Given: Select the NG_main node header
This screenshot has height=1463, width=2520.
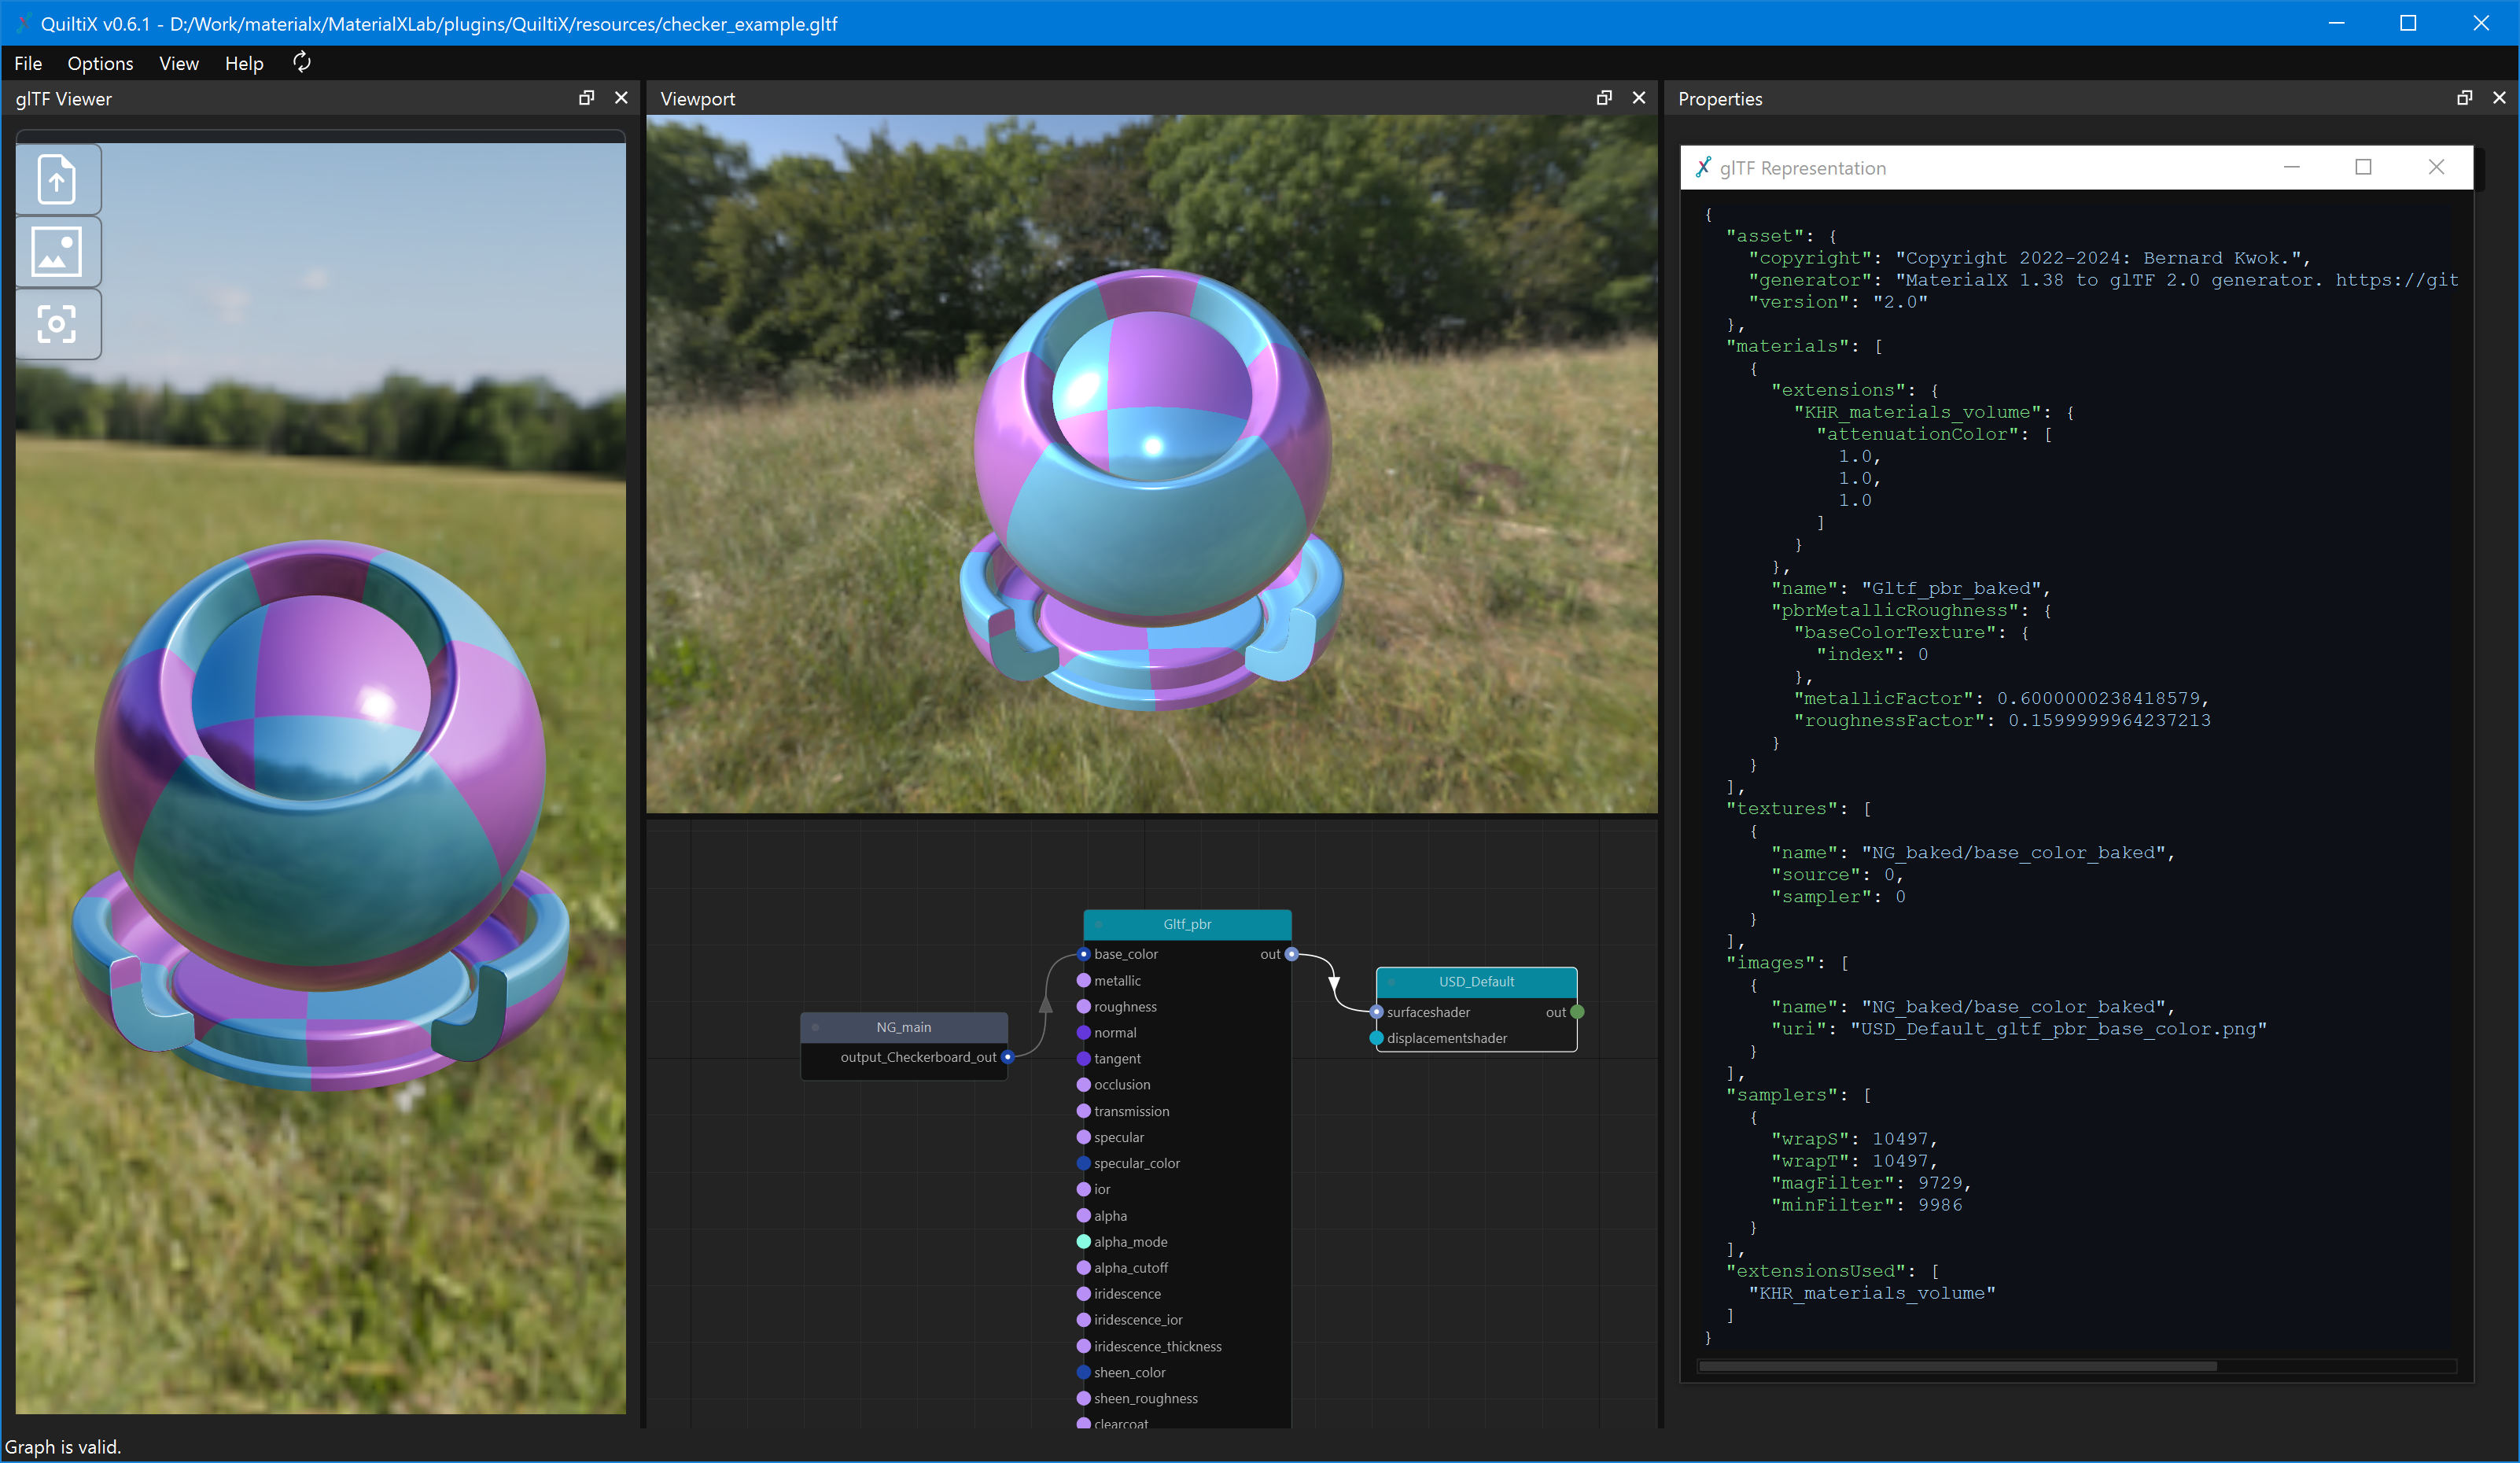Looking at the screenshot, I should [904, 1027].
